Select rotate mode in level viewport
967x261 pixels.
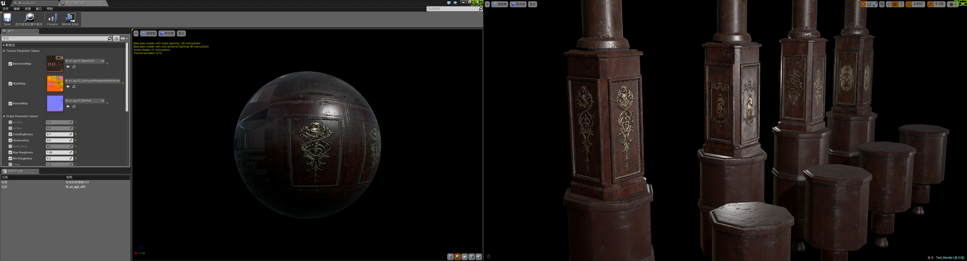point(869,4)
